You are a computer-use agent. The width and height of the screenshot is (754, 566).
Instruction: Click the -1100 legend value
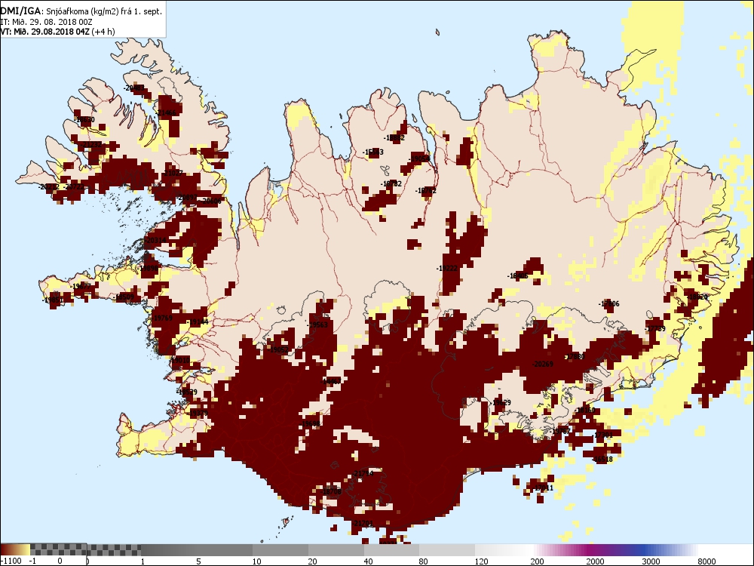(x=11, y=561)
